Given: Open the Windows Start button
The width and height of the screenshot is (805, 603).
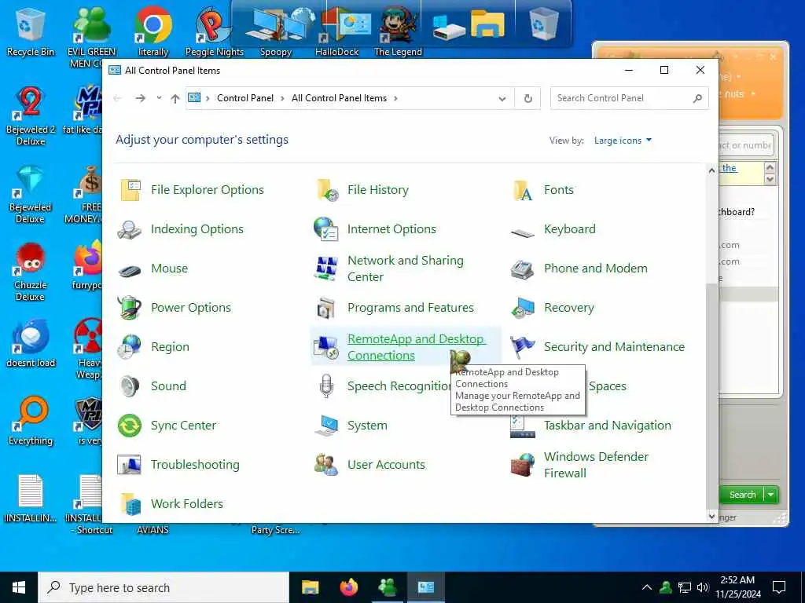Looking at the screenshot, I should point(19,587).
